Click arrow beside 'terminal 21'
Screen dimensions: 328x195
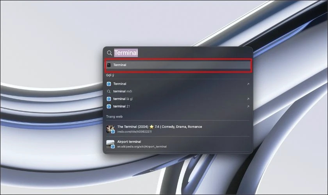[248, 106]
